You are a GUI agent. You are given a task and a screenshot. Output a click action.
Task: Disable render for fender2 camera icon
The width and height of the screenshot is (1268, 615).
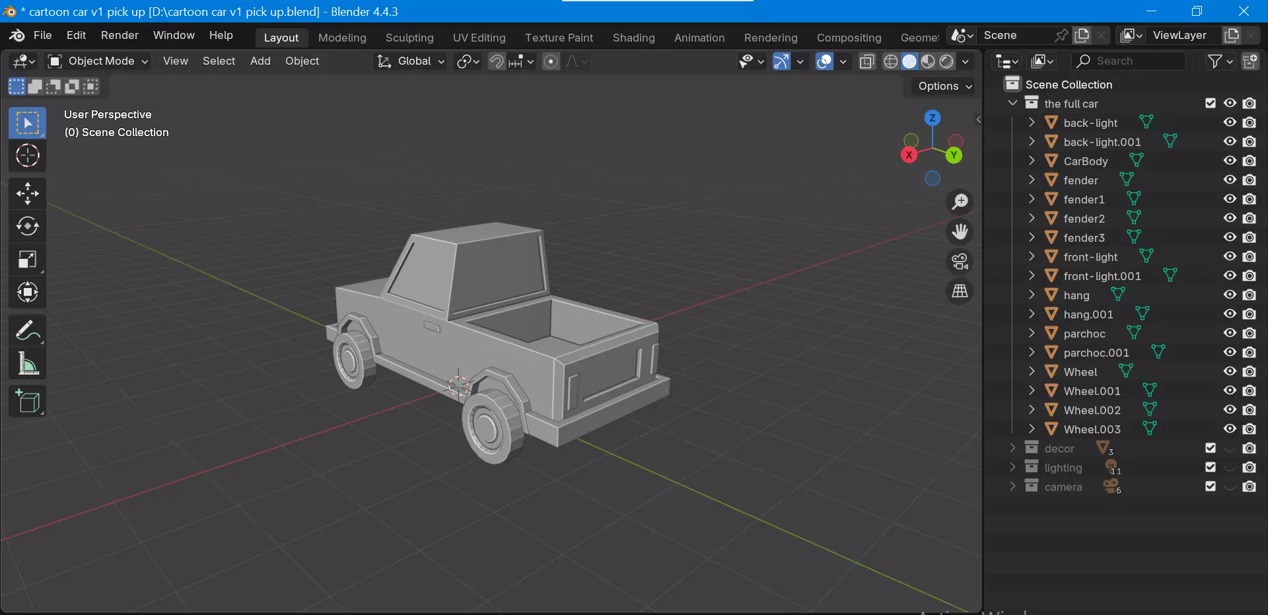click(x=1249, y=218)
